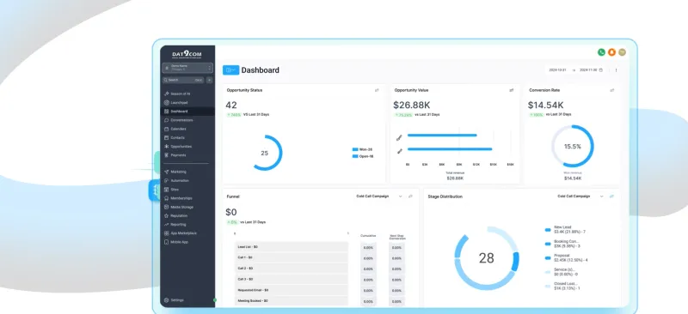Click the Call 3 - $0 funnel row
The width and height of the screenshot is (688, 314).
[292, 280]
